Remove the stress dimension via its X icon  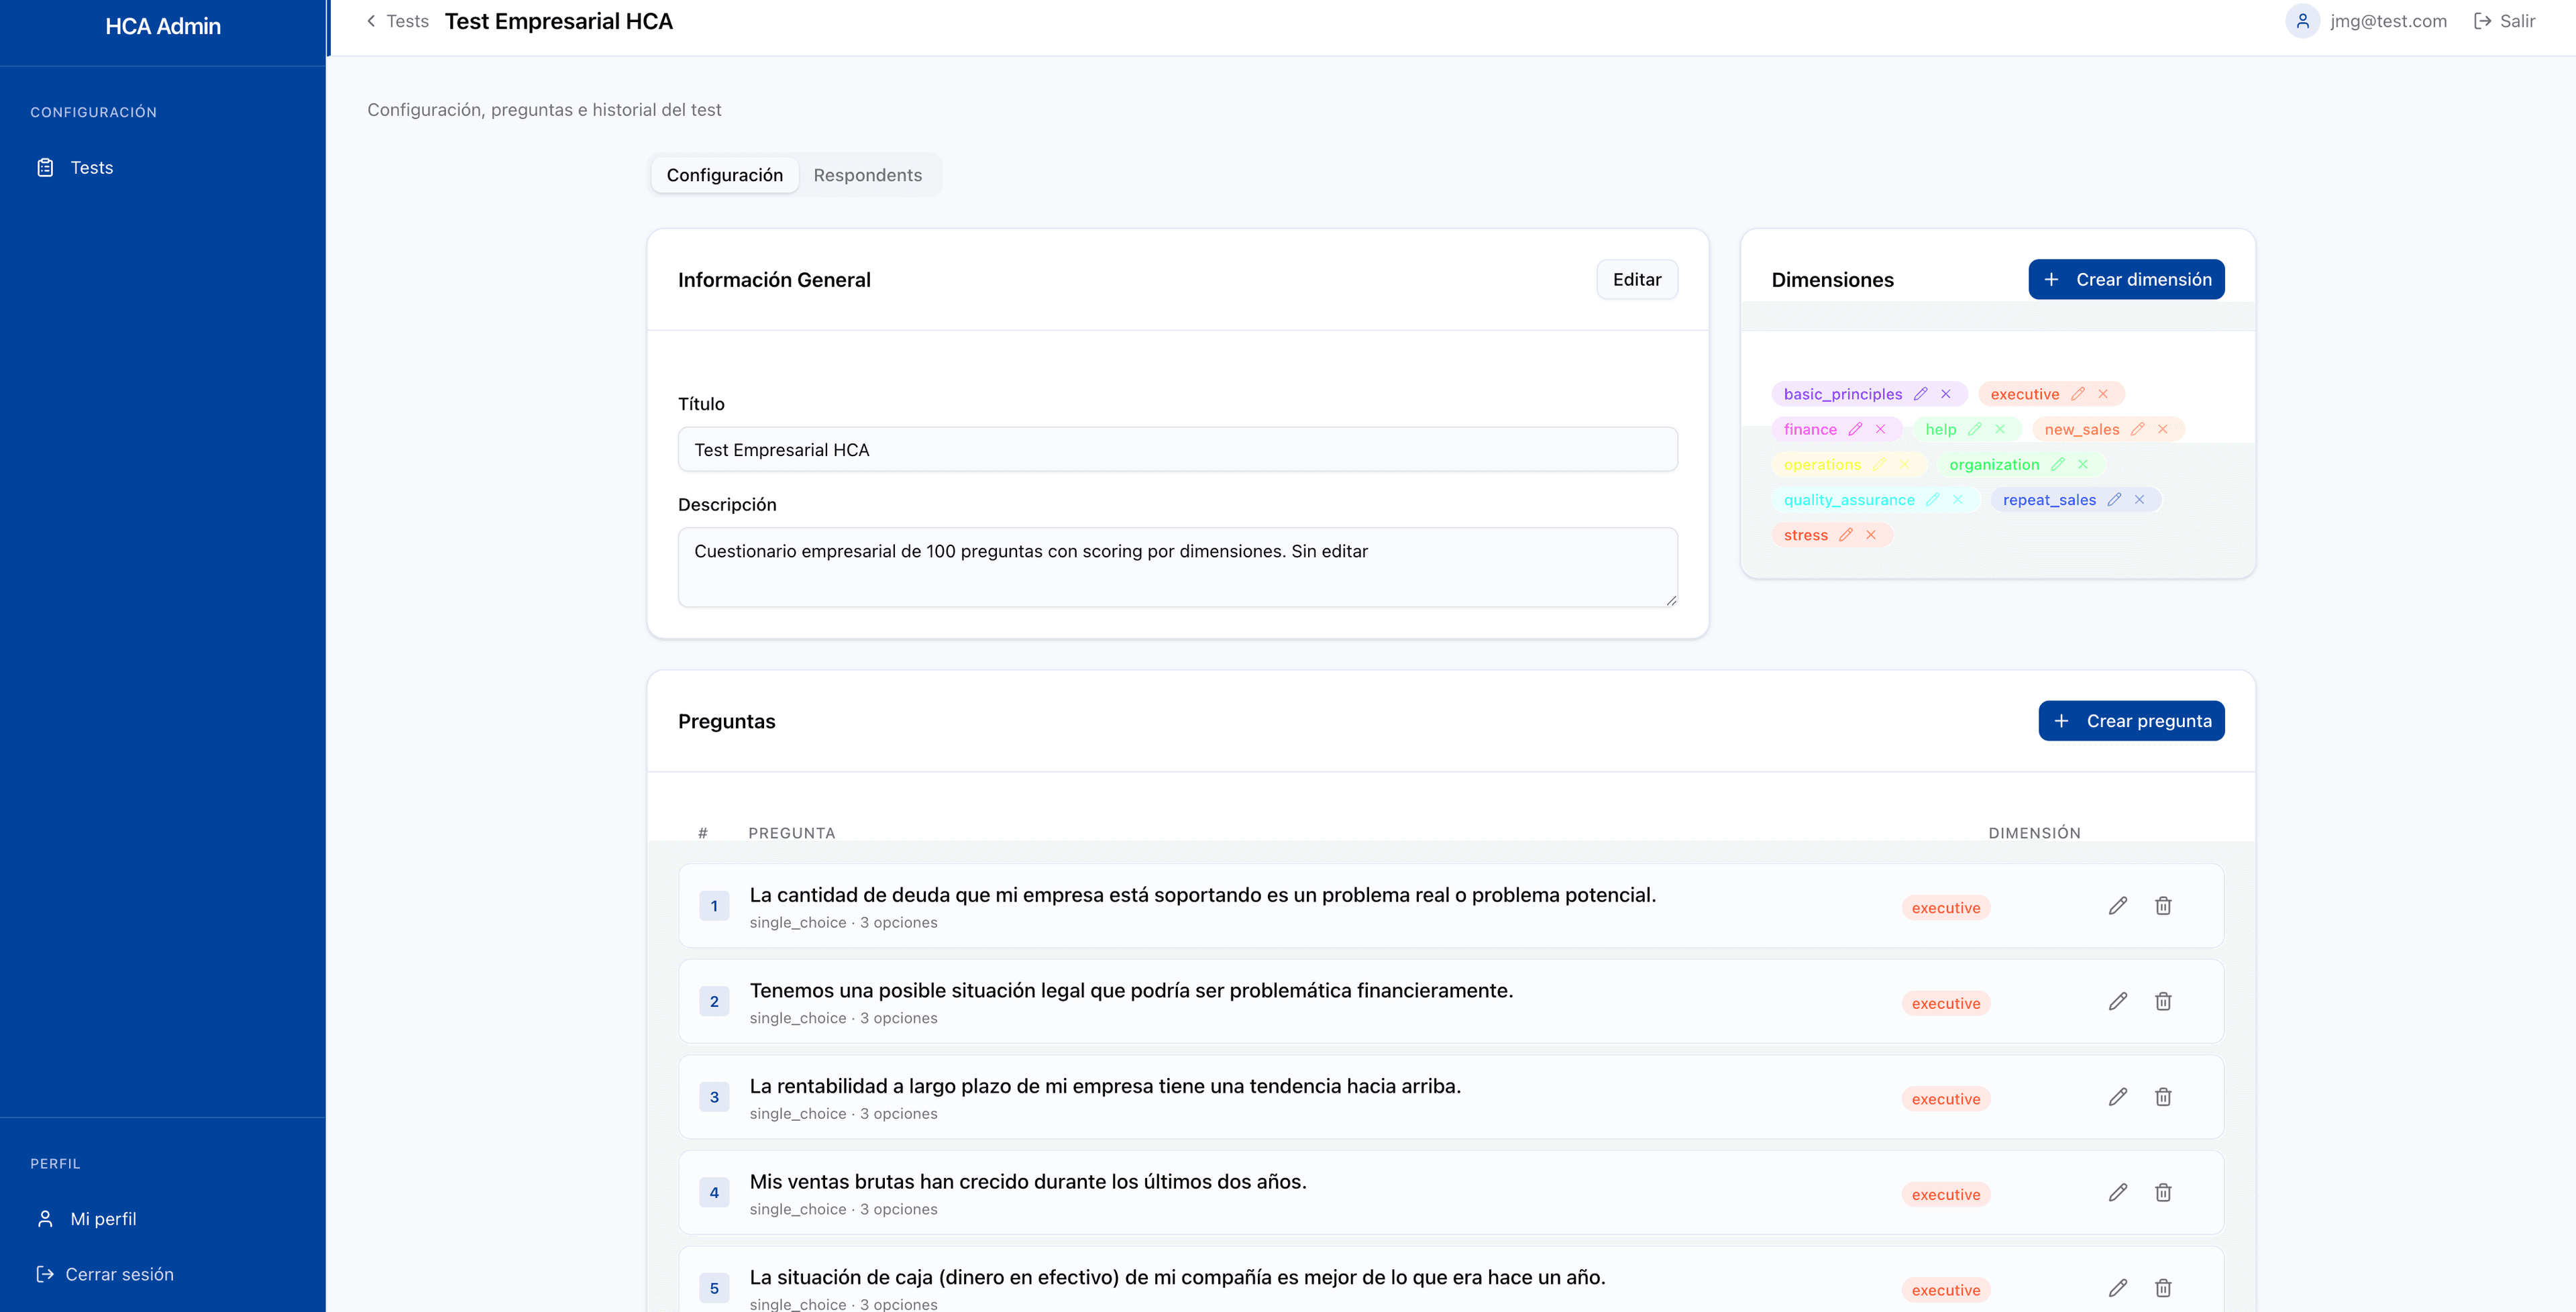point(1872,534)
